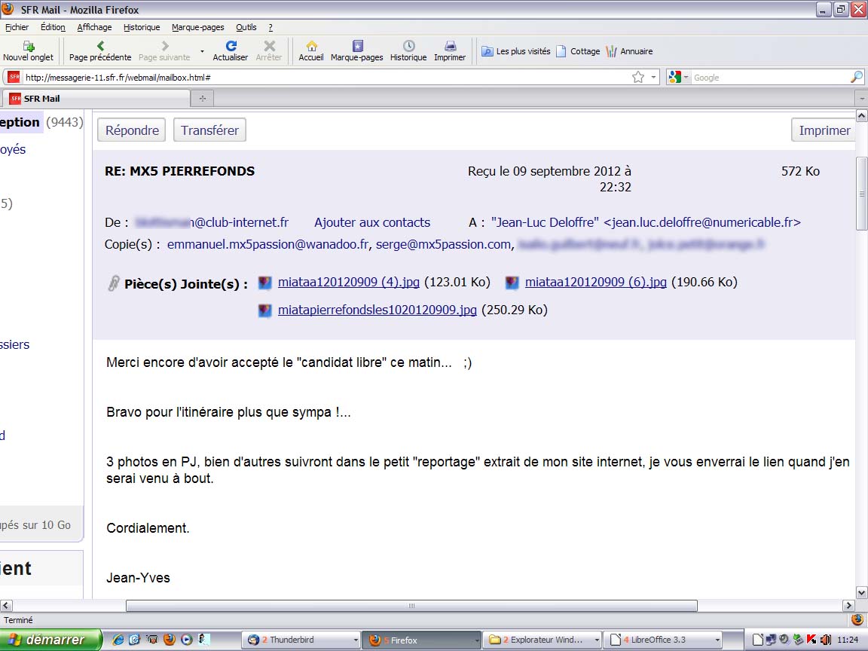
Task: Open the Annuaire bookmark
Action: point(629,51)
